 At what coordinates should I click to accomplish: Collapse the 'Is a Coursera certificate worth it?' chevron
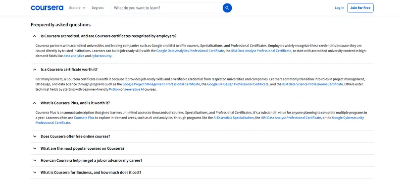pyautogui.click(x=35, y=69)
